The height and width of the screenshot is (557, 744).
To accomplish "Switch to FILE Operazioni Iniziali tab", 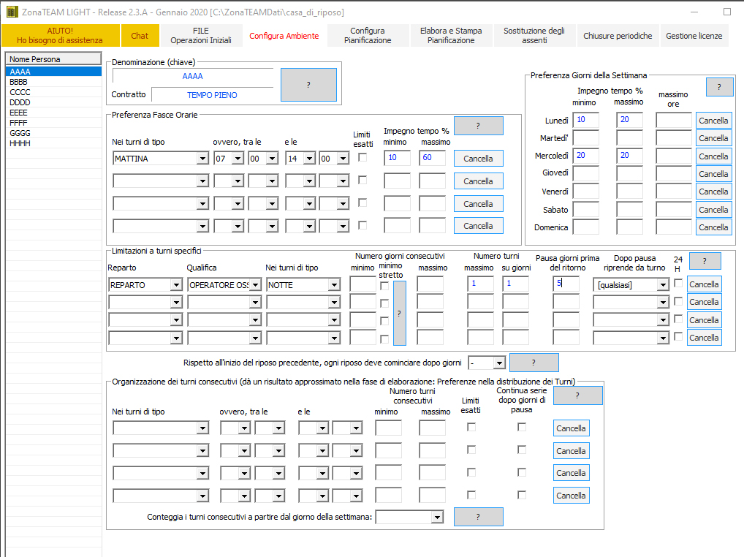I will [x=201, y=36].
